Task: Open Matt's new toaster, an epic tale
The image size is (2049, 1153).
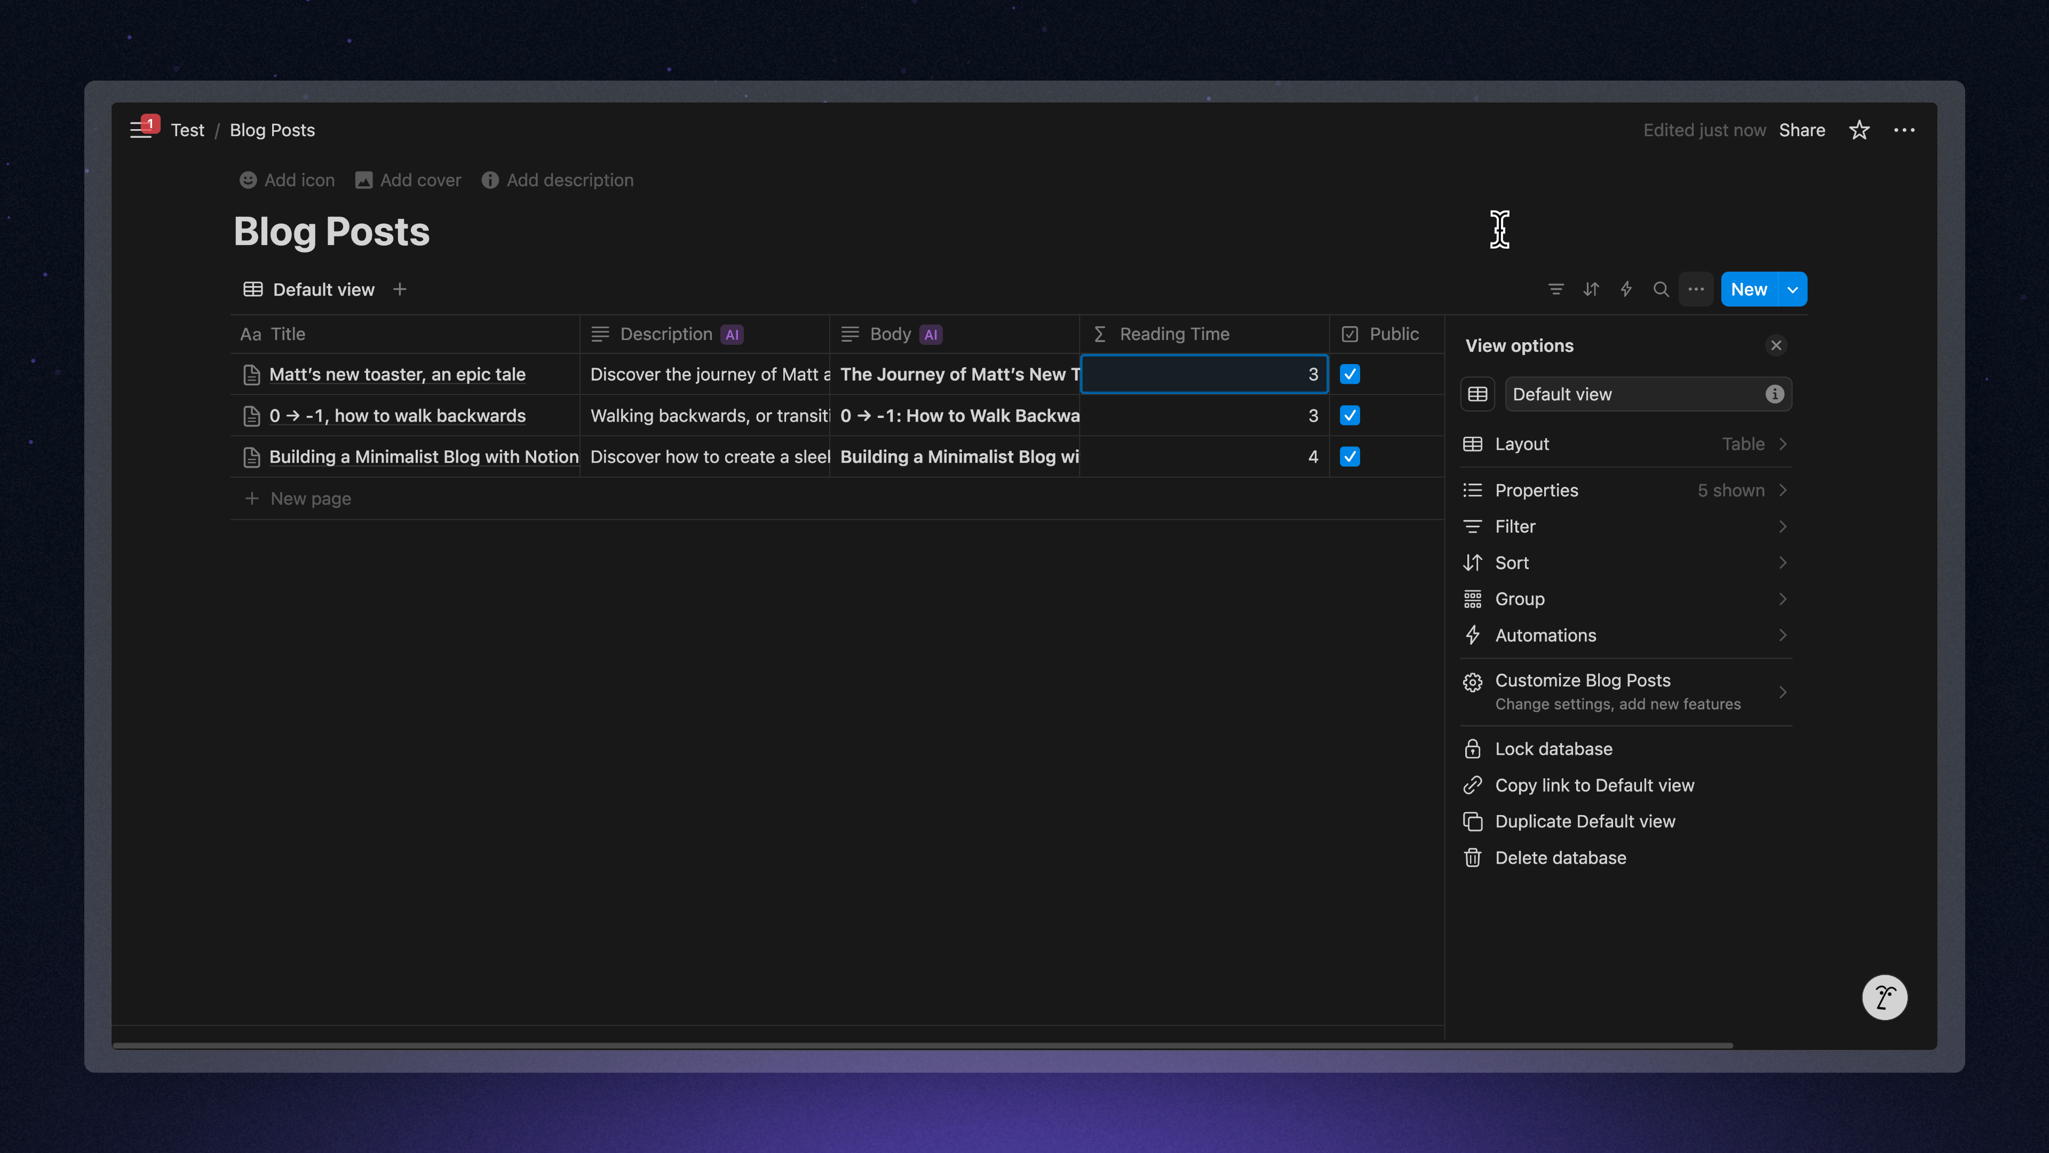Action: tap(397, 375)
